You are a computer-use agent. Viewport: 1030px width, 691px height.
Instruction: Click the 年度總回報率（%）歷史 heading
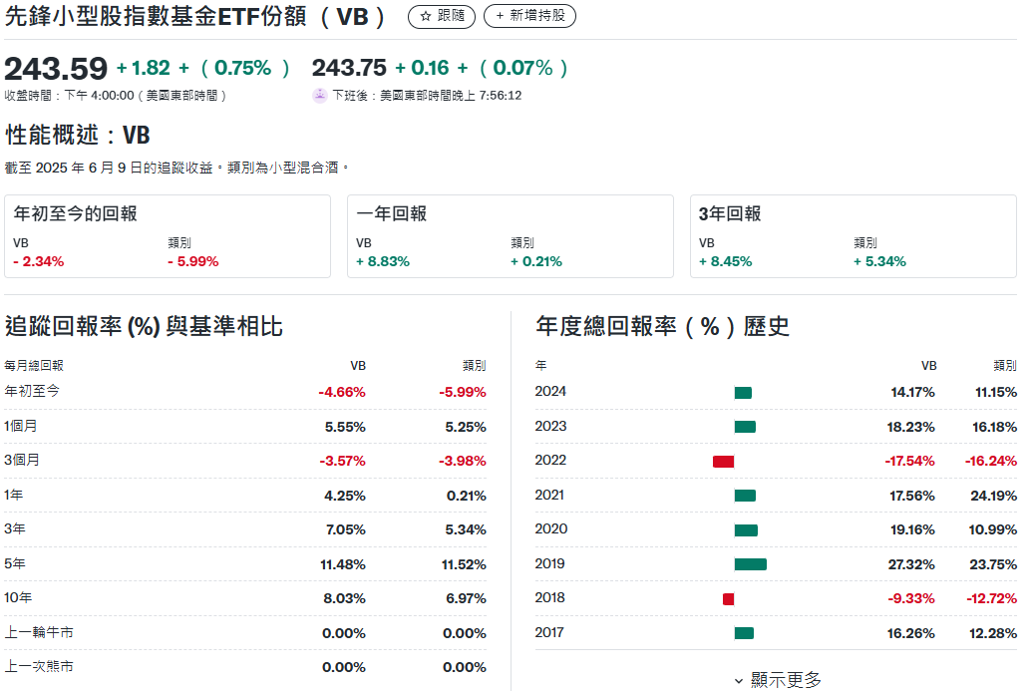click(662, 326)
